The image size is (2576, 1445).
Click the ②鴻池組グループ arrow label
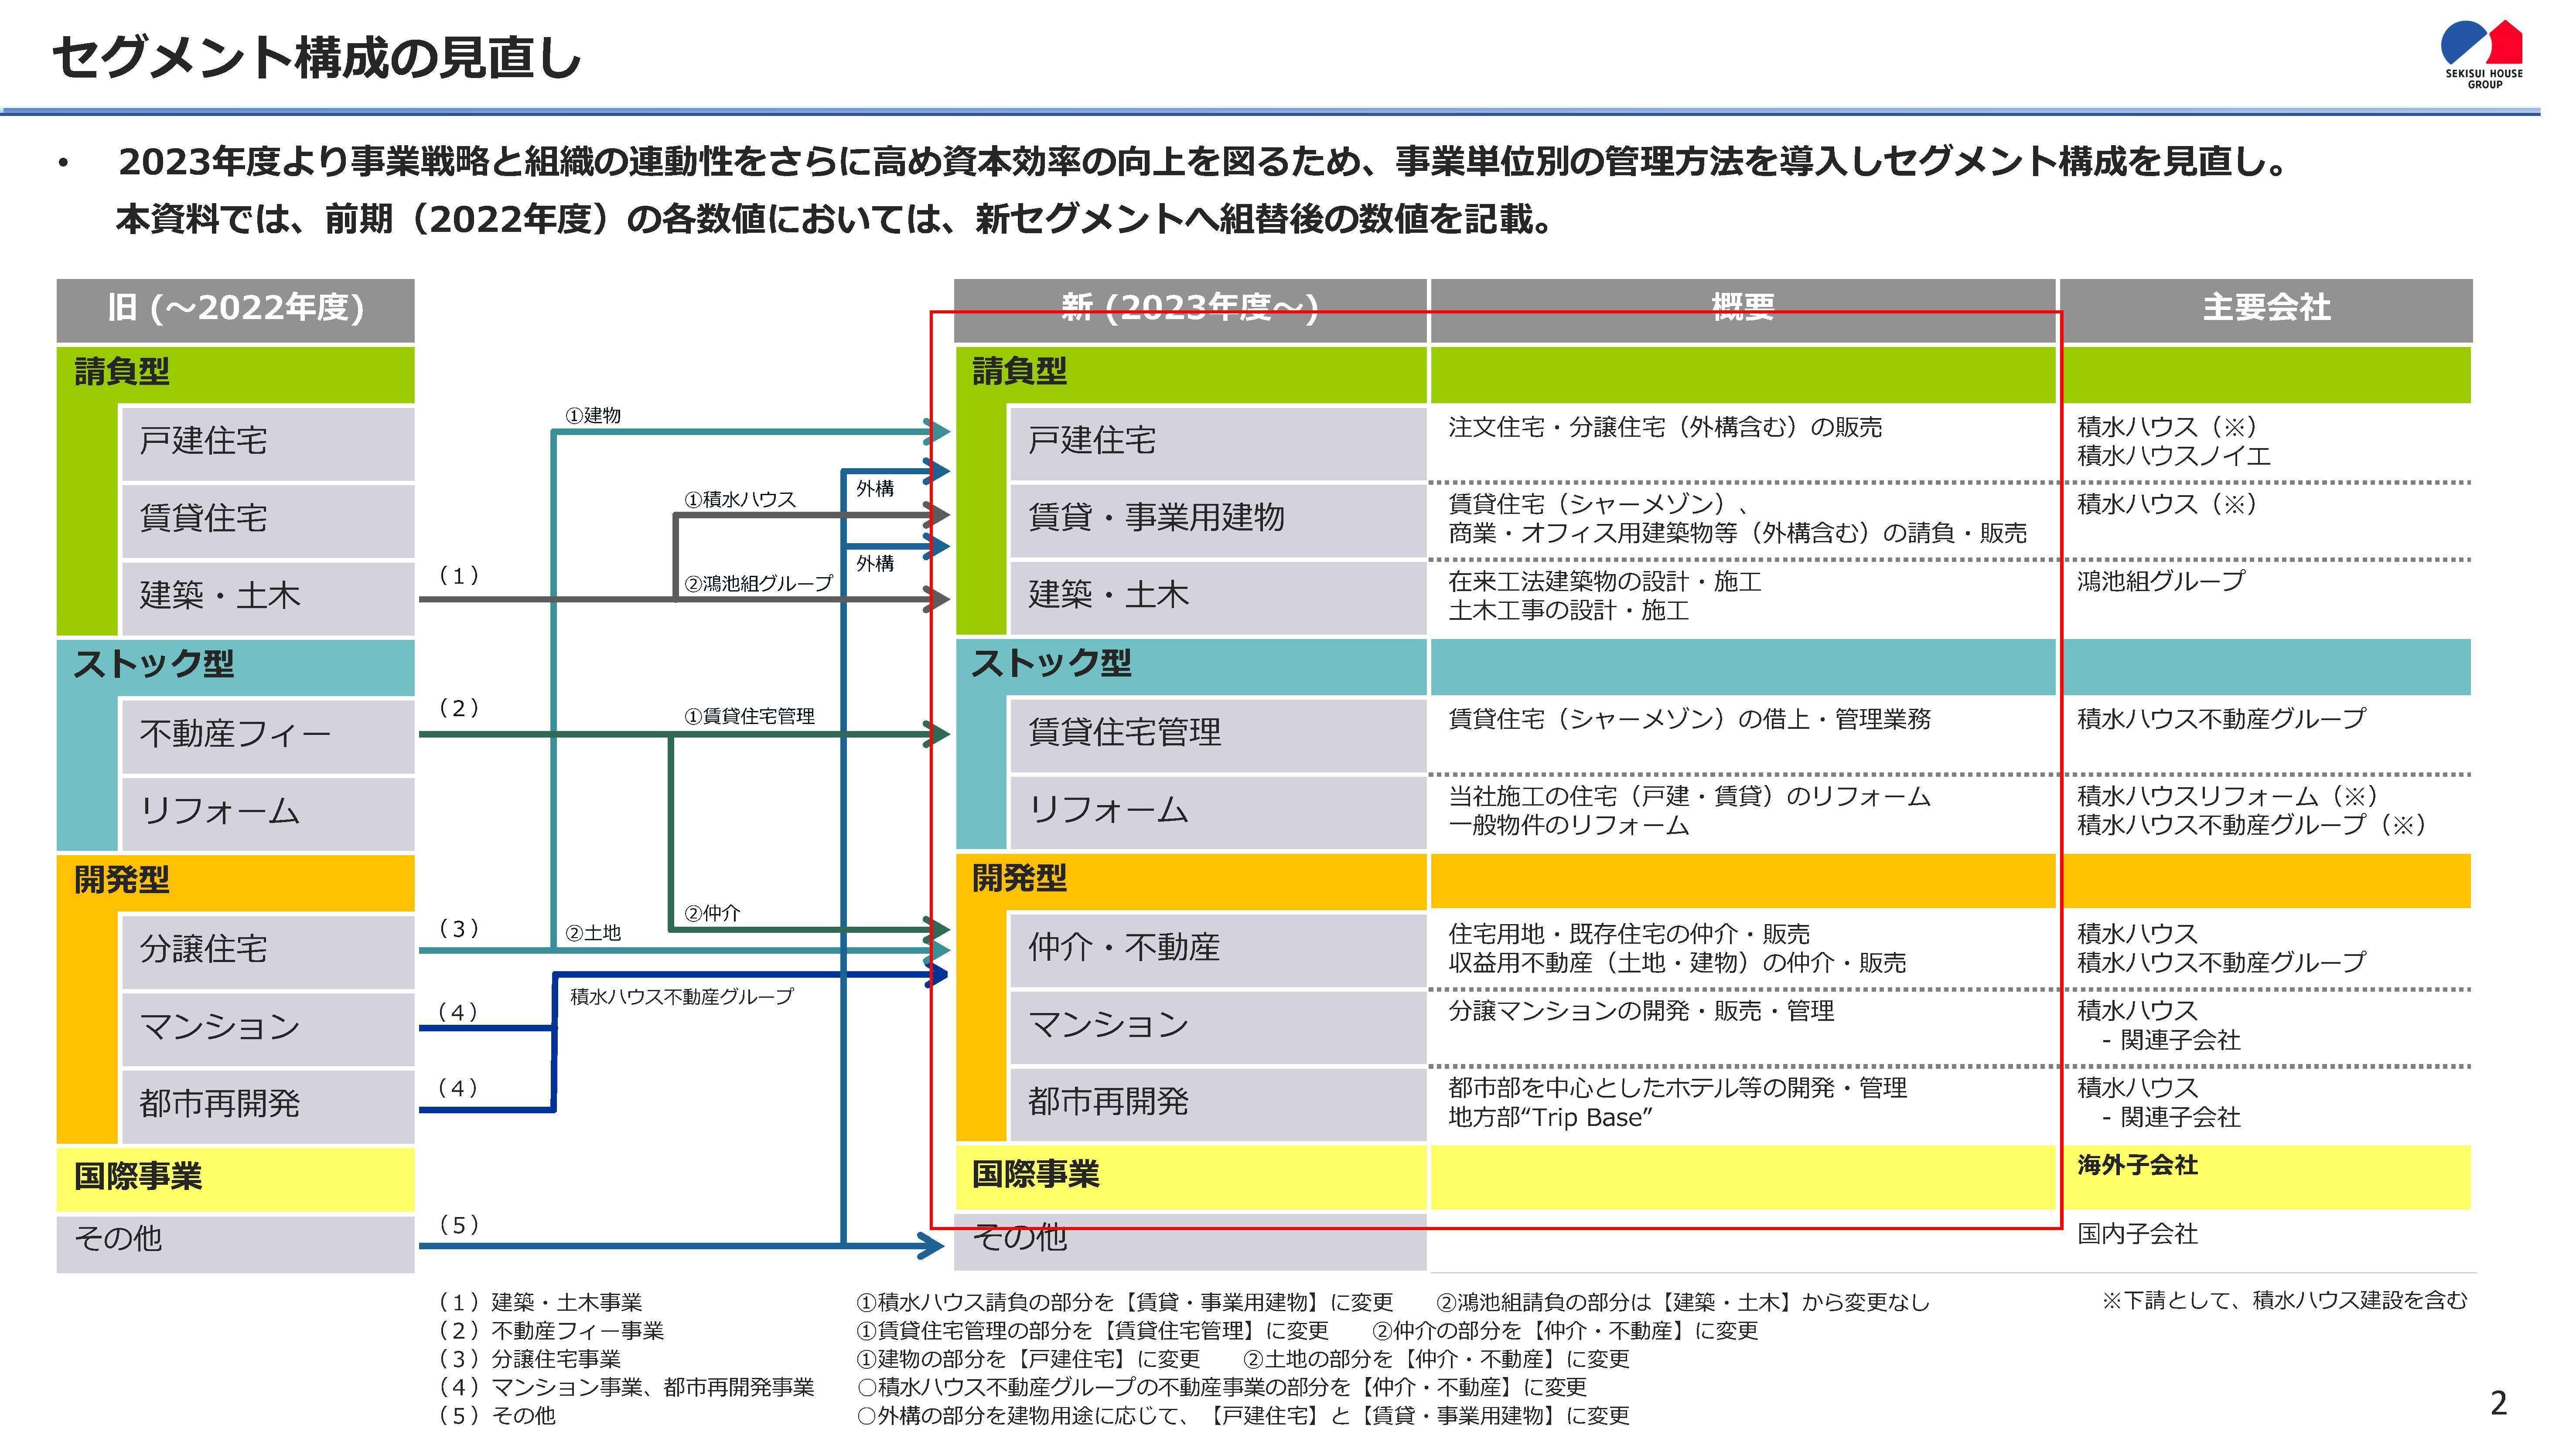(758, 583)
